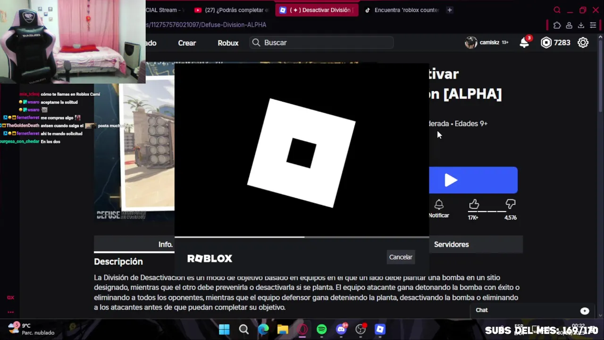This screenshot has width=604, height=340.
Task: Give the game a thumbs down
Action: (510, 204)
